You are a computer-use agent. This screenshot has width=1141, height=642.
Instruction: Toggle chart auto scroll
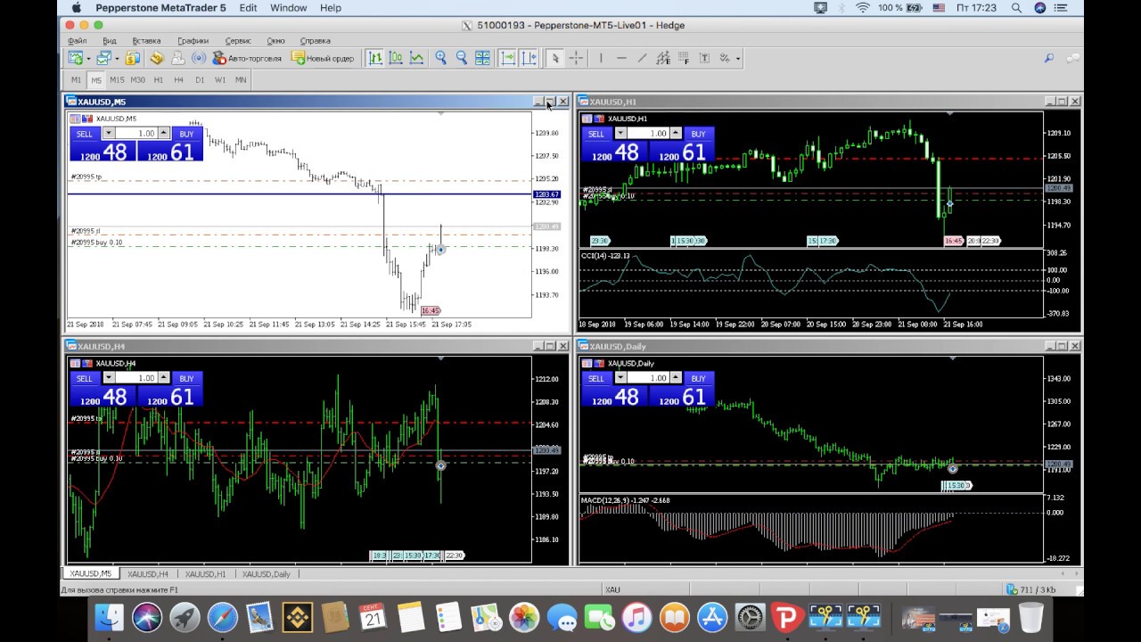click(x=508, y=58)
